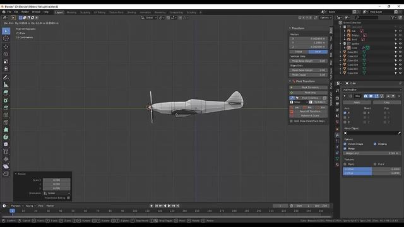Open the Render properties camera tab
This screenshot has width=404, height=227.
pyautogui.click(x=337, y=98)
